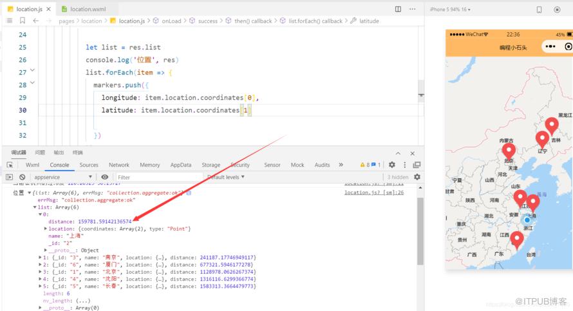Collapse the list: Array(6) node
Viewport: 573px width, 311px height.
click(35, 207)
